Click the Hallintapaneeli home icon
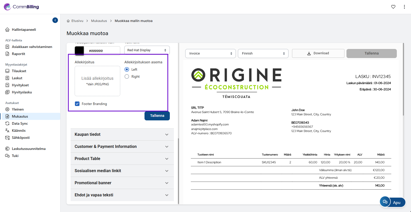Screen dimensions: 411x212 pyautogui.click(x=7, y=30)
